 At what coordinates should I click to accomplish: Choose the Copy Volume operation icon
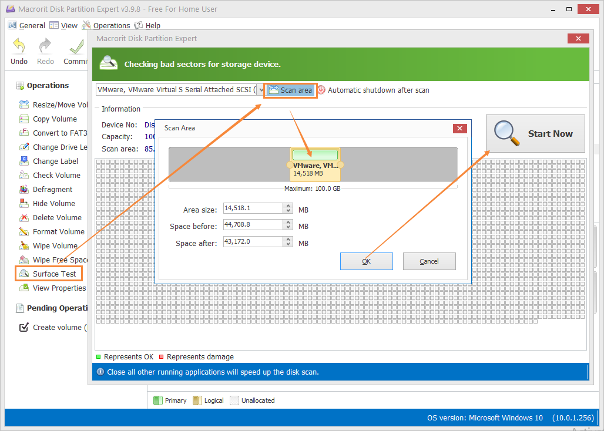click(x=24, y=119)
